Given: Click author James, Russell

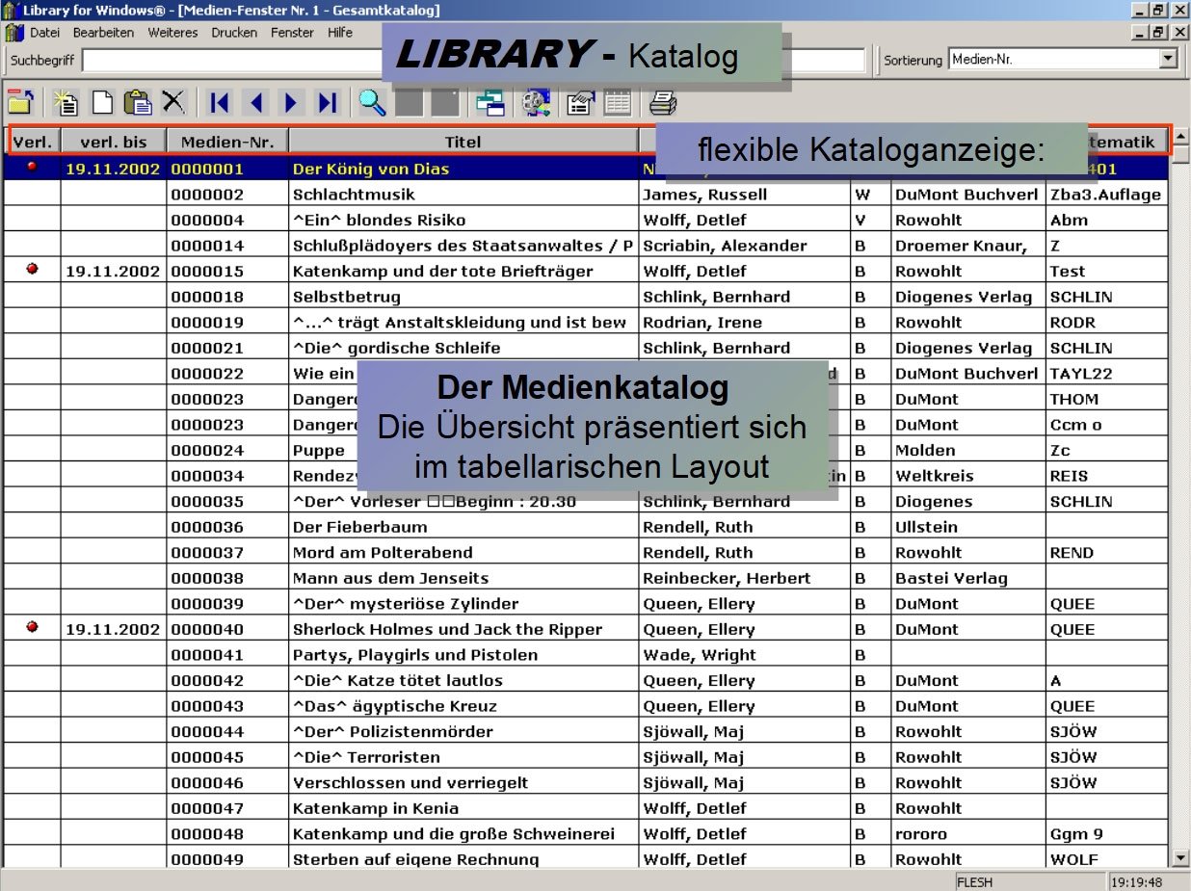Looking at the screenshot, I should tap(705, 195).
